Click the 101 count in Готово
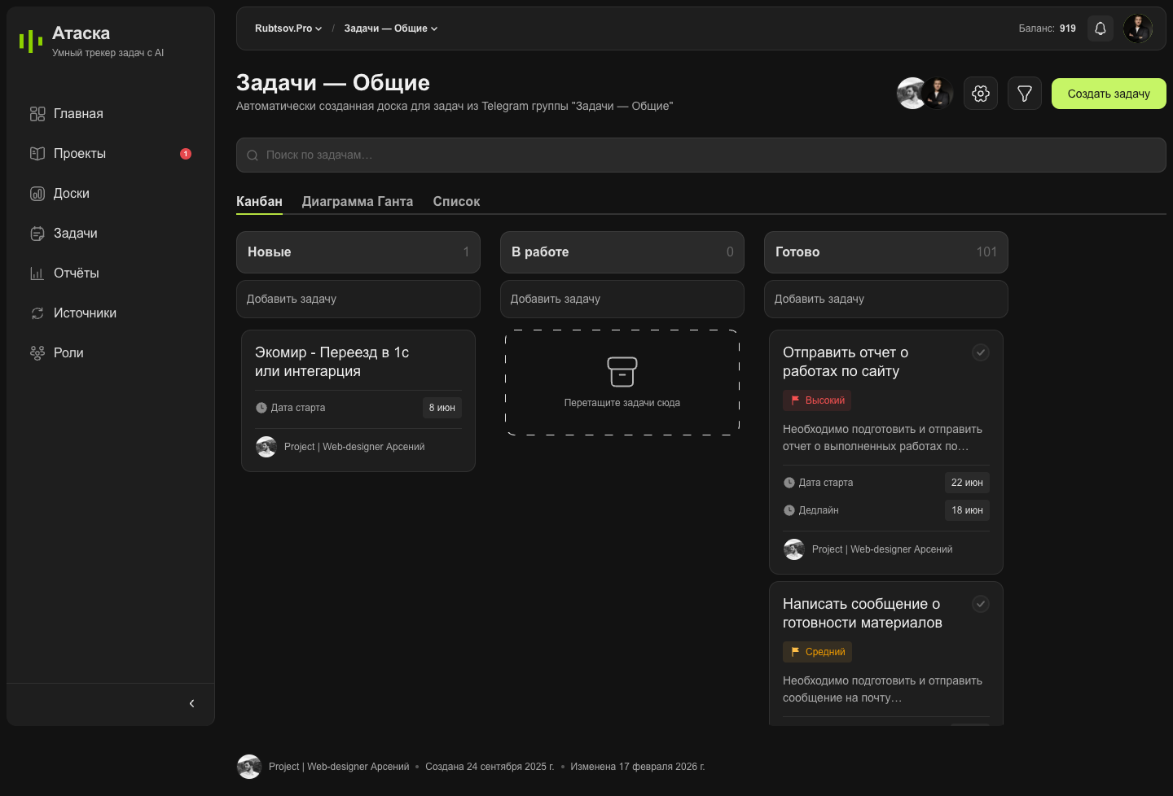This screenshot has width=1173, height=796. click(986, 252)
